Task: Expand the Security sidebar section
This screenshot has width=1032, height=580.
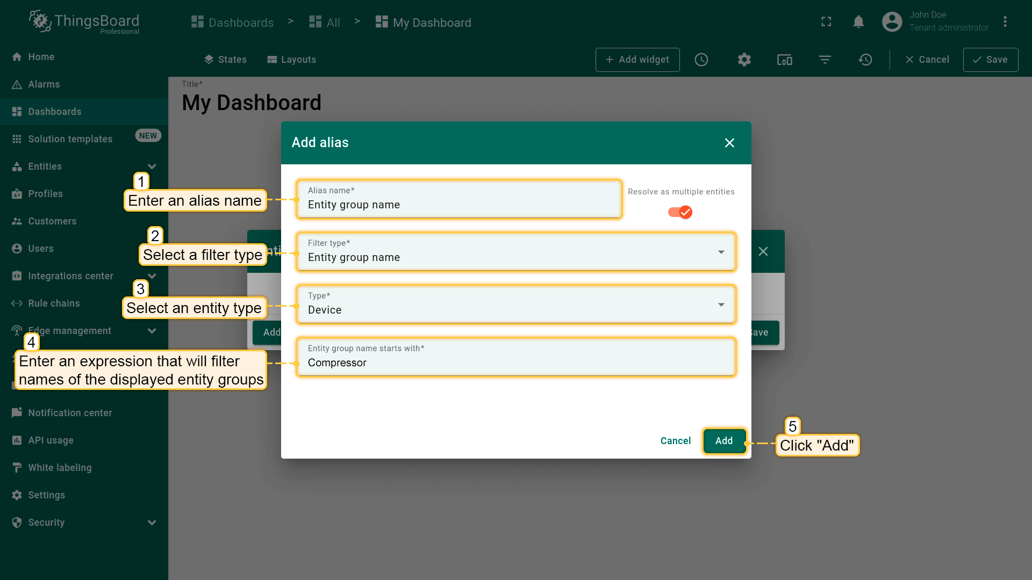Action: (x=152, y=523)
